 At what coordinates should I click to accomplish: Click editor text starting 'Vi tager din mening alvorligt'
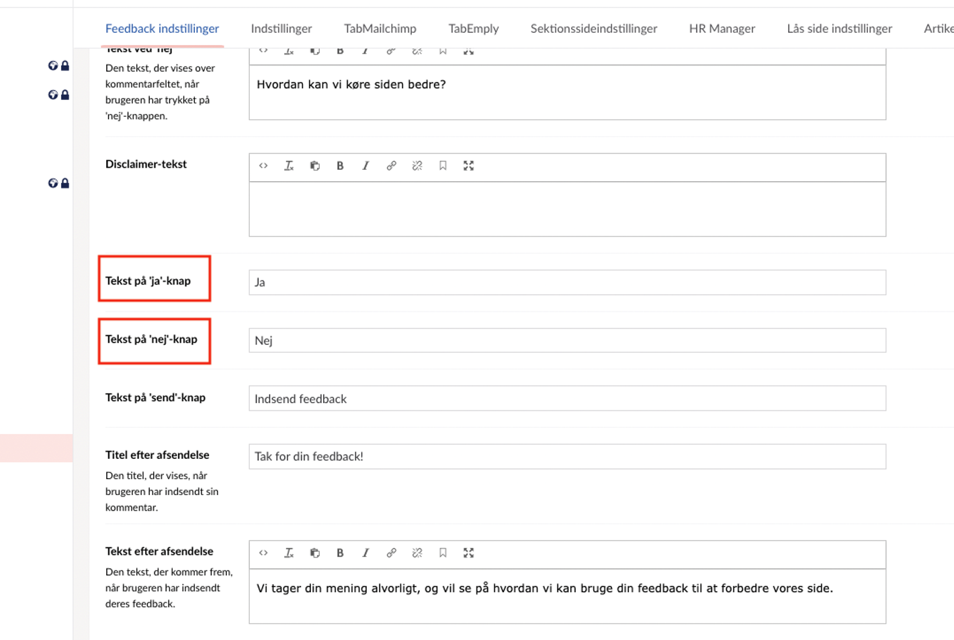(545, 588)
